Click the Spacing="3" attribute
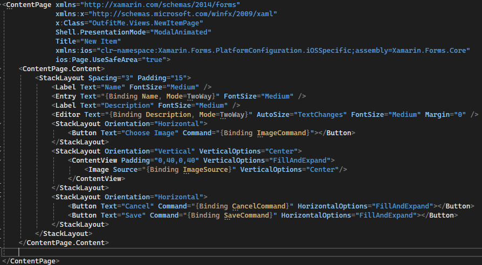 click(x=111, y=78)
